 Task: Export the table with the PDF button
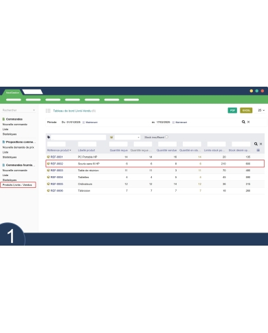click(232, 110)
